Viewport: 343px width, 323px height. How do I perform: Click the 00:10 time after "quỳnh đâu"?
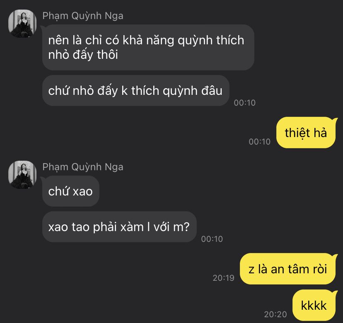point(244,103)
